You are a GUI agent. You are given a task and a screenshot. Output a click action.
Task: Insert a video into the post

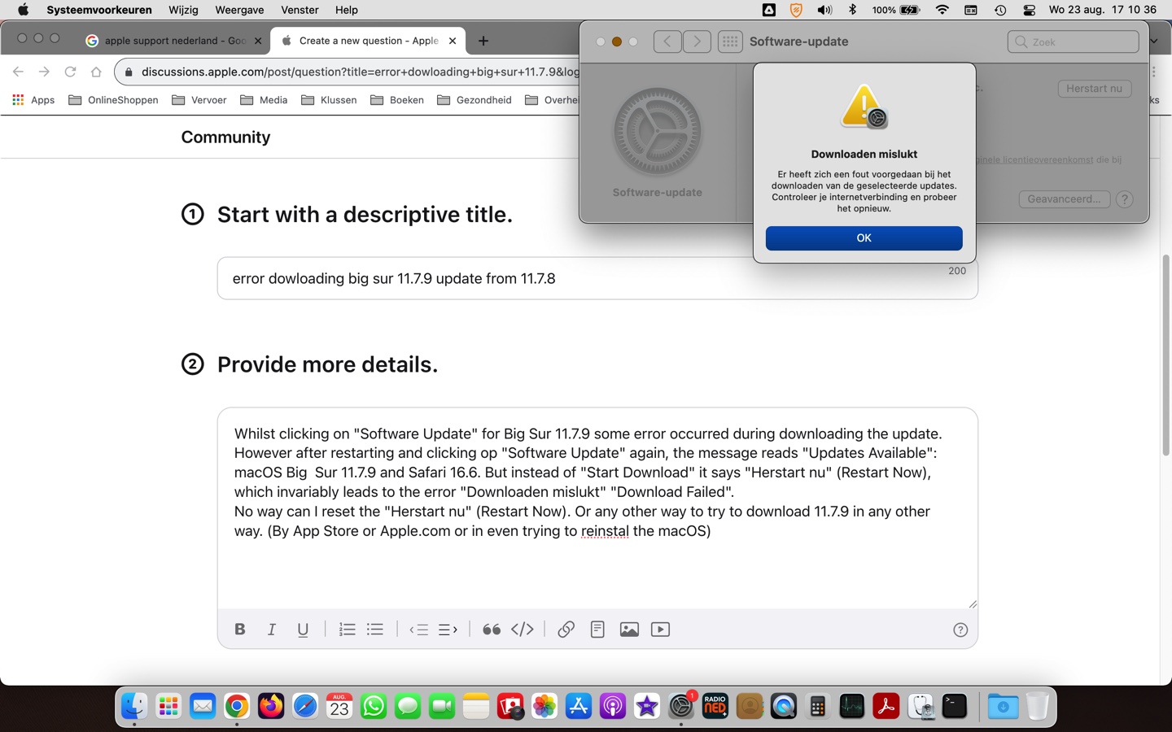click(660, 629)
